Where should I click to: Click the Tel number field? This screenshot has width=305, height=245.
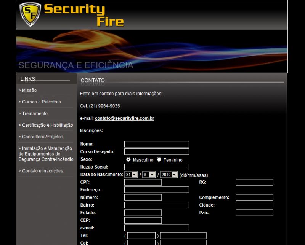(183, 235)
